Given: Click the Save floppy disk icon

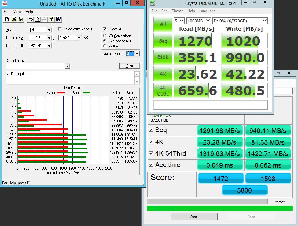Looking at the screenshot, I should (21, 20).
